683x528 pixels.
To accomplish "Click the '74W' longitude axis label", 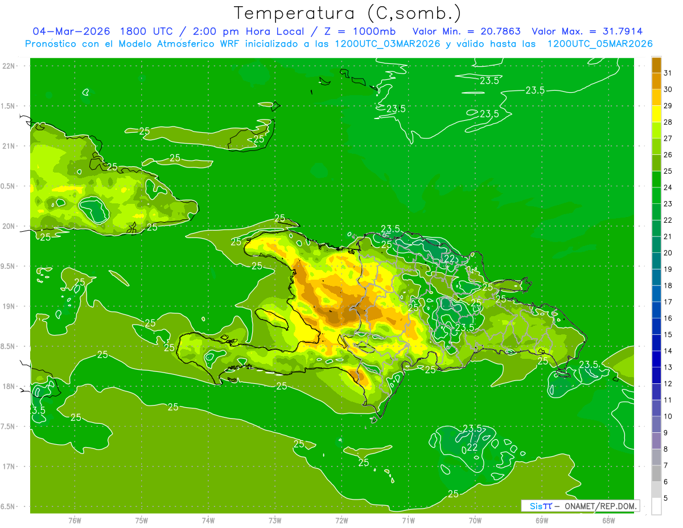I will (208, 521).
